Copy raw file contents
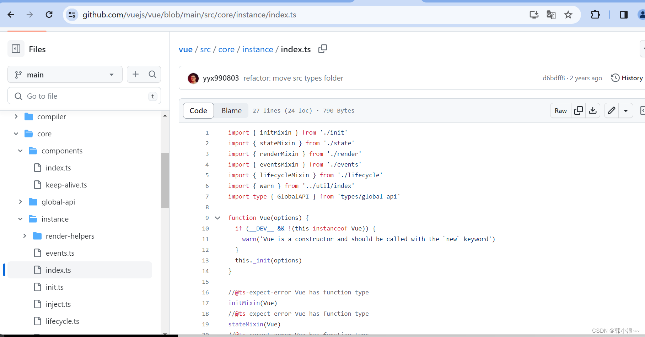Screen dimensions: 645x337 pos(579,110)
